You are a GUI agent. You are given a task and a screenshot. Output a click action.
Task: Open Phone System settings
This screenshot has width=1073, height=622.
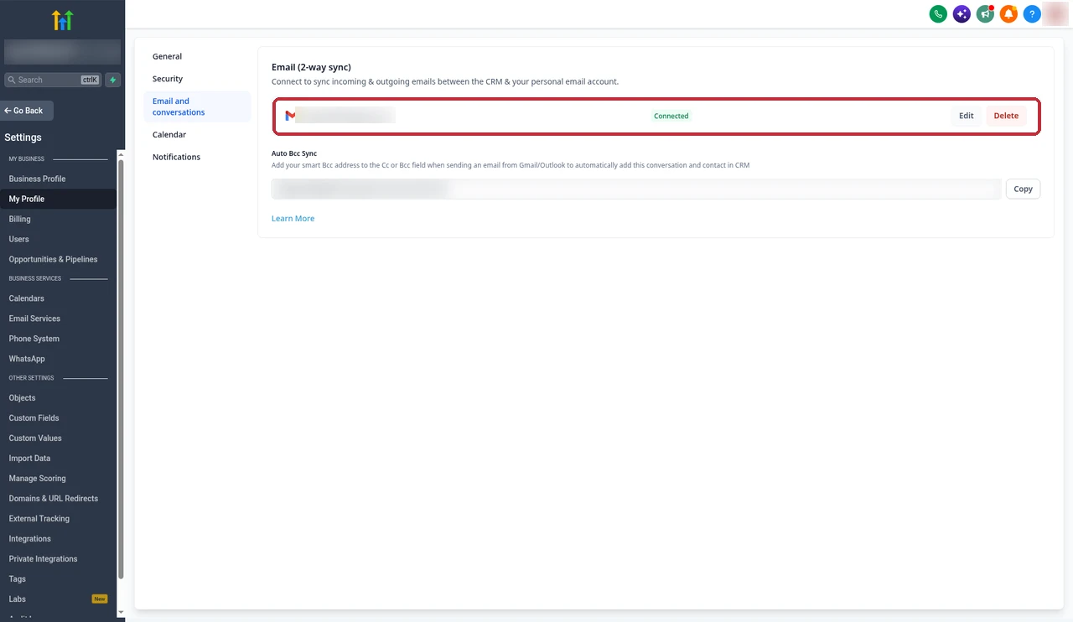pyautogui.click(x=34, y=339)
